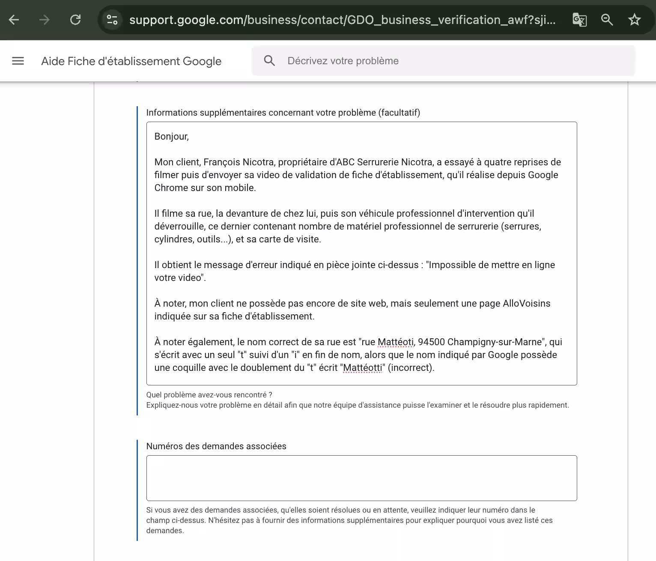Click the misspelled word 'Mattéoti'
Image resolution: width=656 pixels, height=561 pixels.
pyautogui.click(x=396, y=342)
